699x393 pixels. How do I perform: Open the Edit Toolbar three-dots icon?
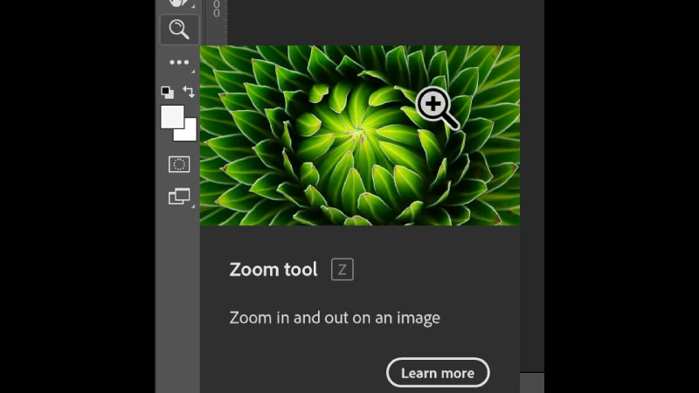pyautogui.click(x=179, y=63)
